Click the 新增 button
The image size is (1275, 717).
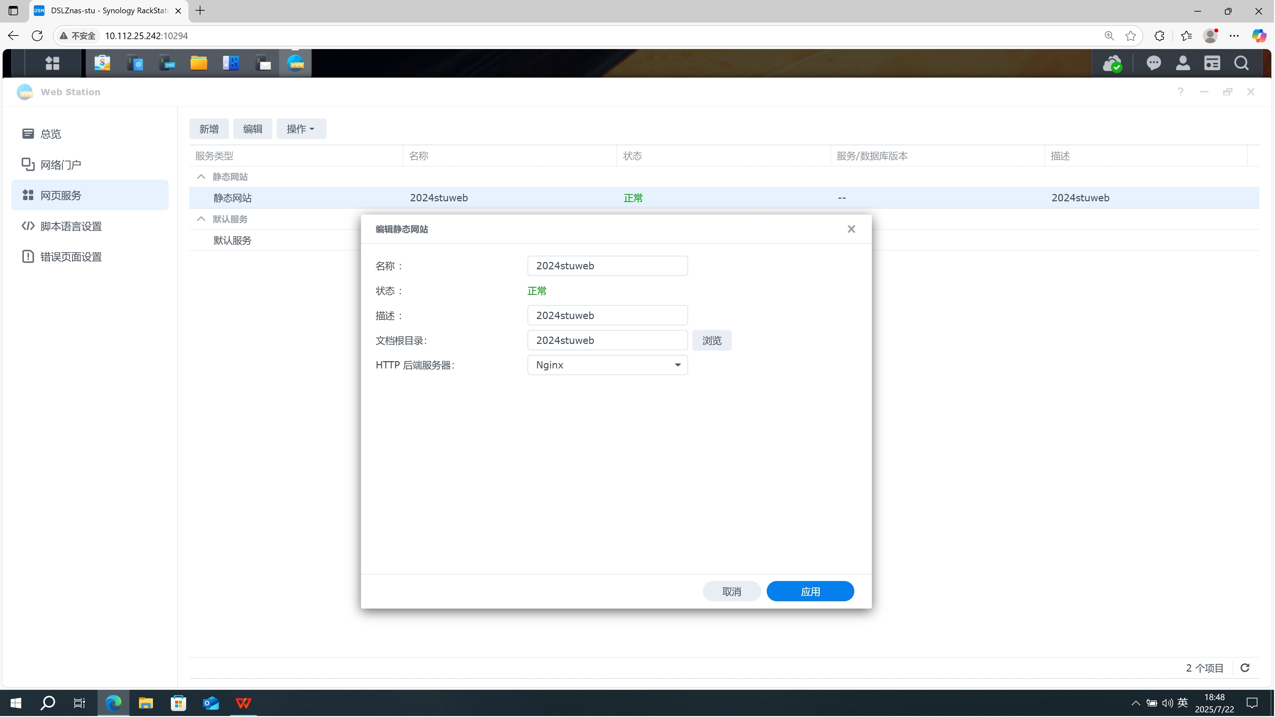pyautogui.click(x=209, y=129)
